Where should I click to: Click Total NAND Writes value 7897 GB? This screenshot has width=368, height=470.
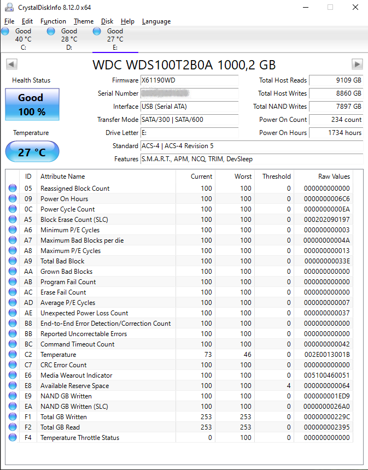coord(336,107)
